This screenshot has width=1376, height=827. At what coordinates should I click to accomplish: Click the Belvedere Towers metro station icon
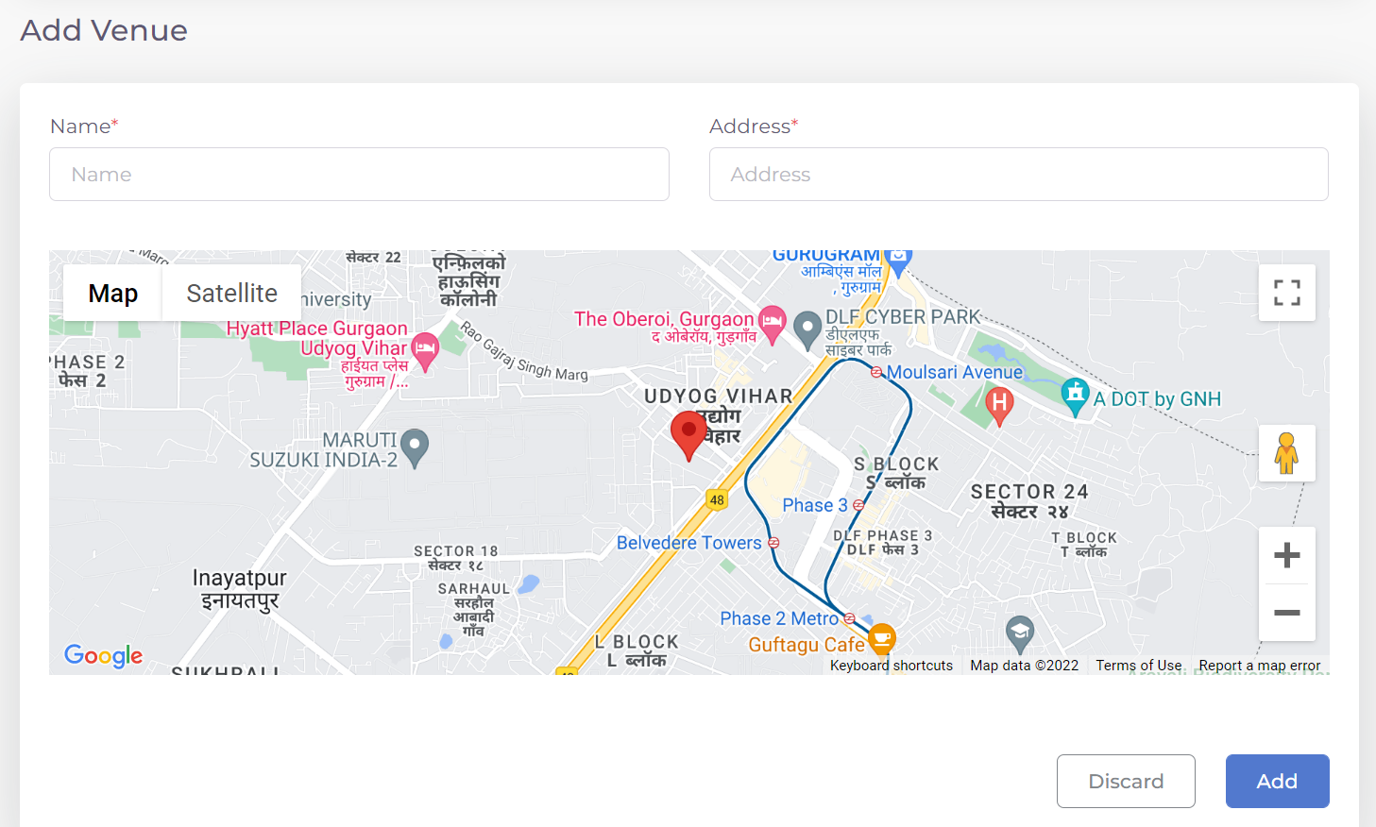pyautogui.click(x=773, y=543)
